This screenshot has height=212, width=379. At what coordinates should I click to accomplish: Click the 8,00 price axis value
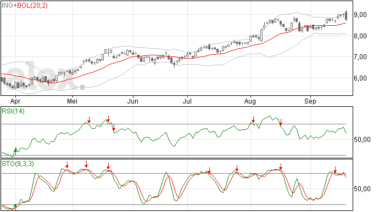pyautogui.click(x=360, y=36)
